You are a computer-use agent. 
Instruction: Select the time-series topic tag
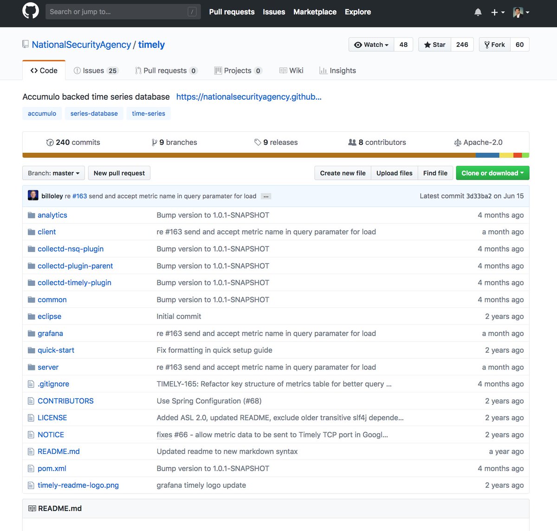(x=149, y=113)
